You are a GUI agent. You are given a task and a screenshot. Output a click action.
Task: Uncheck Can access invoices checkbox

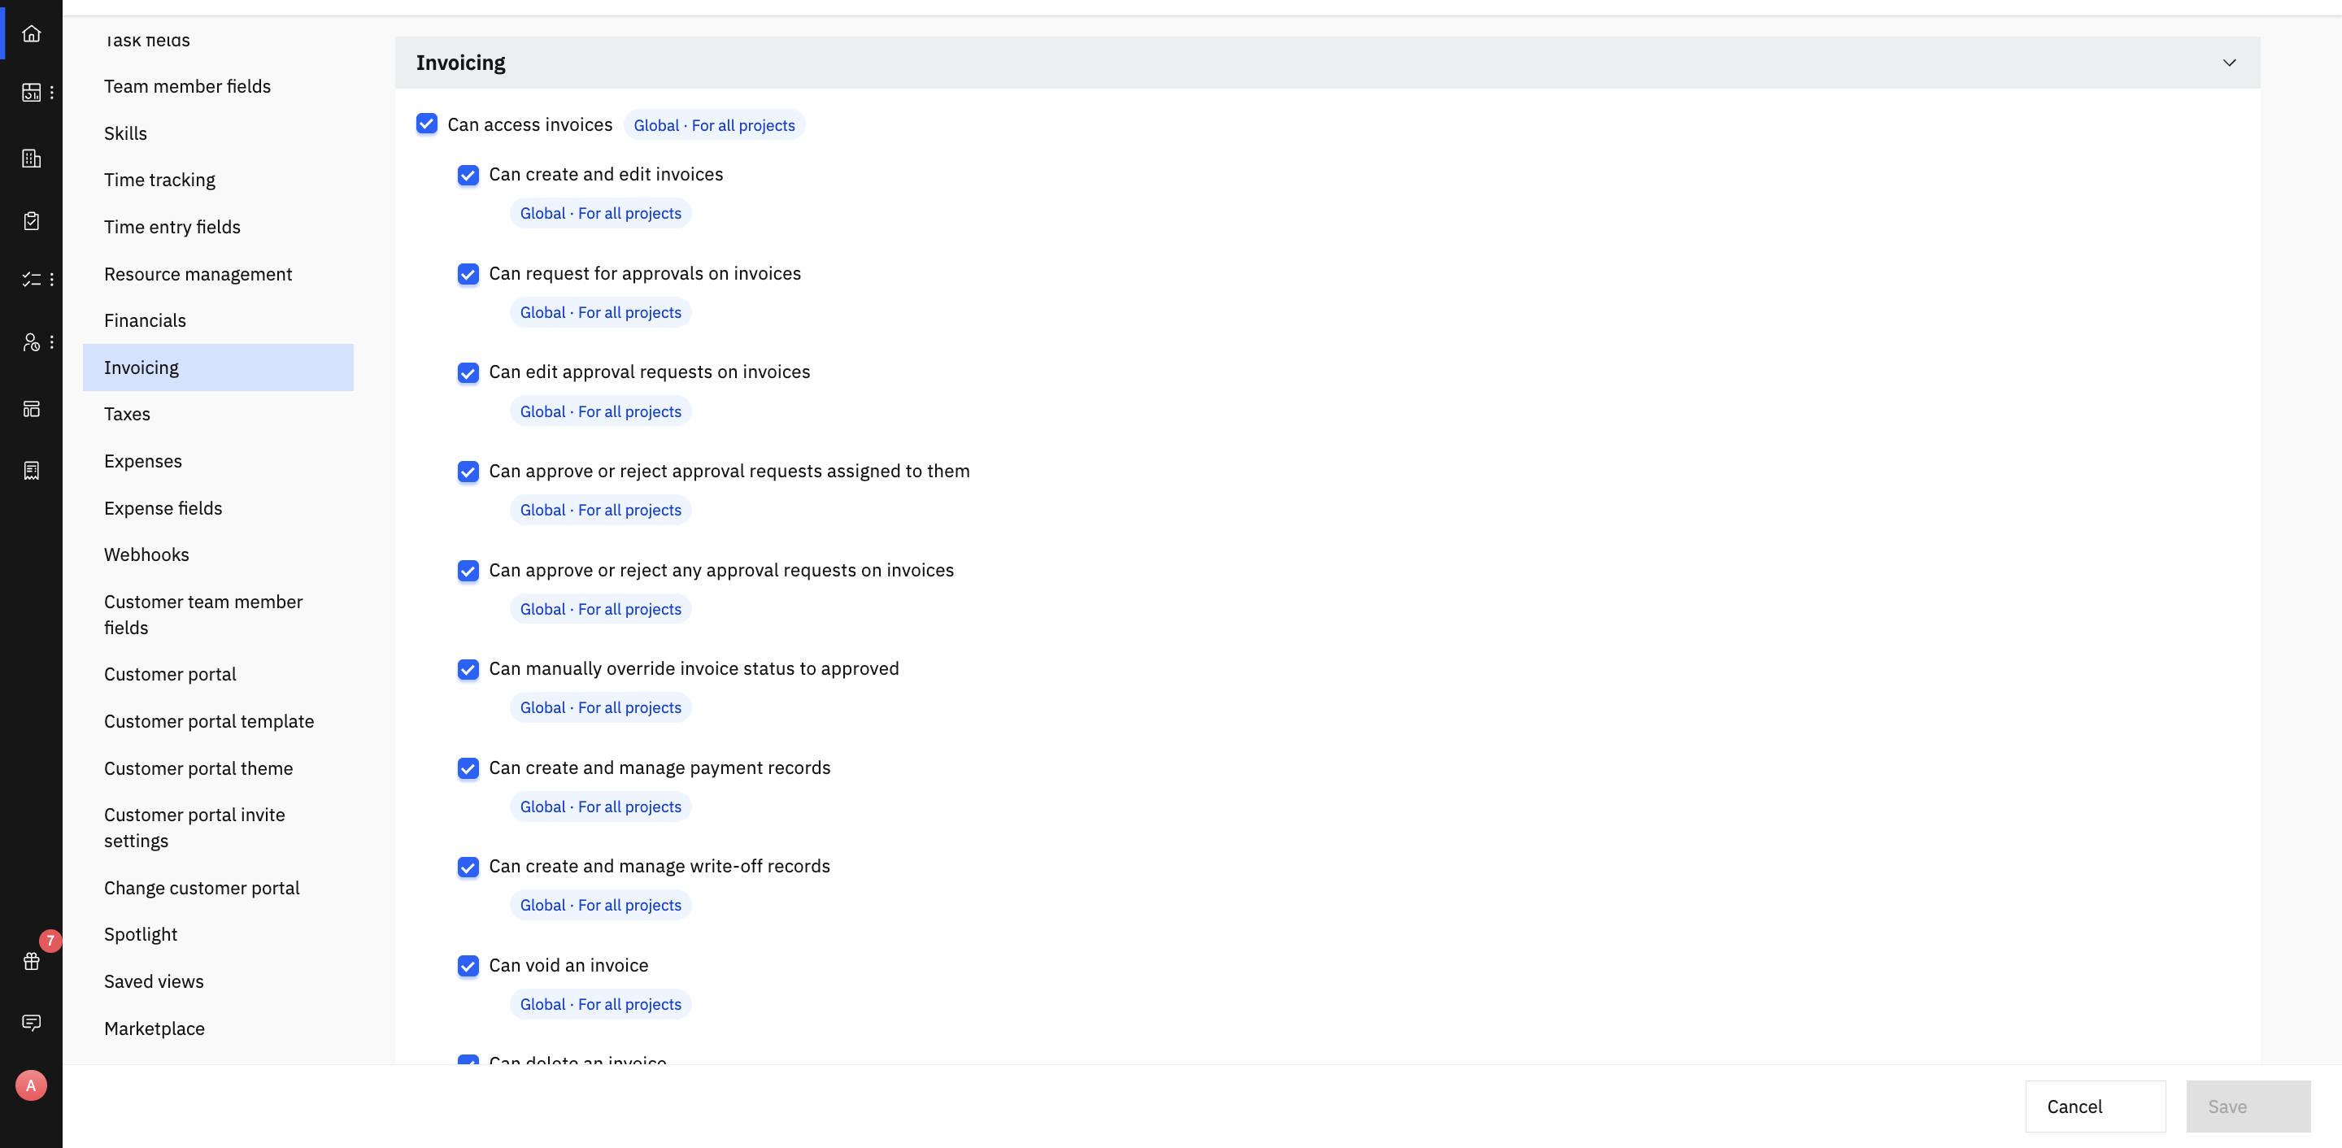(426, 124)
